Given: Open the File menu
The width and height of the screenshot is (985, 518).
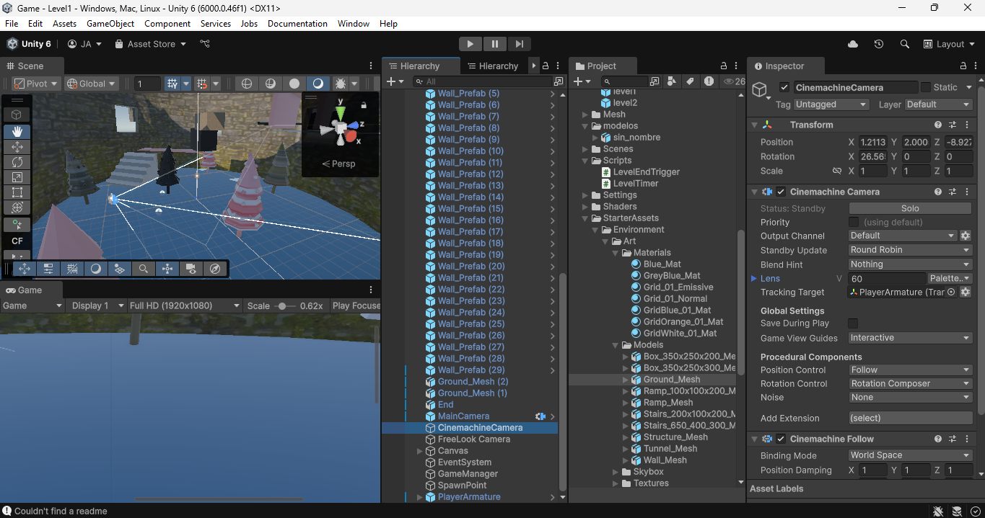Looking at the screenshot, I should 12,23.
